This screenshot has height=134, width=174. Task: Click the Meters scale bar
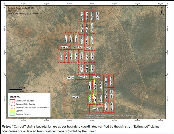coord(22,90)
